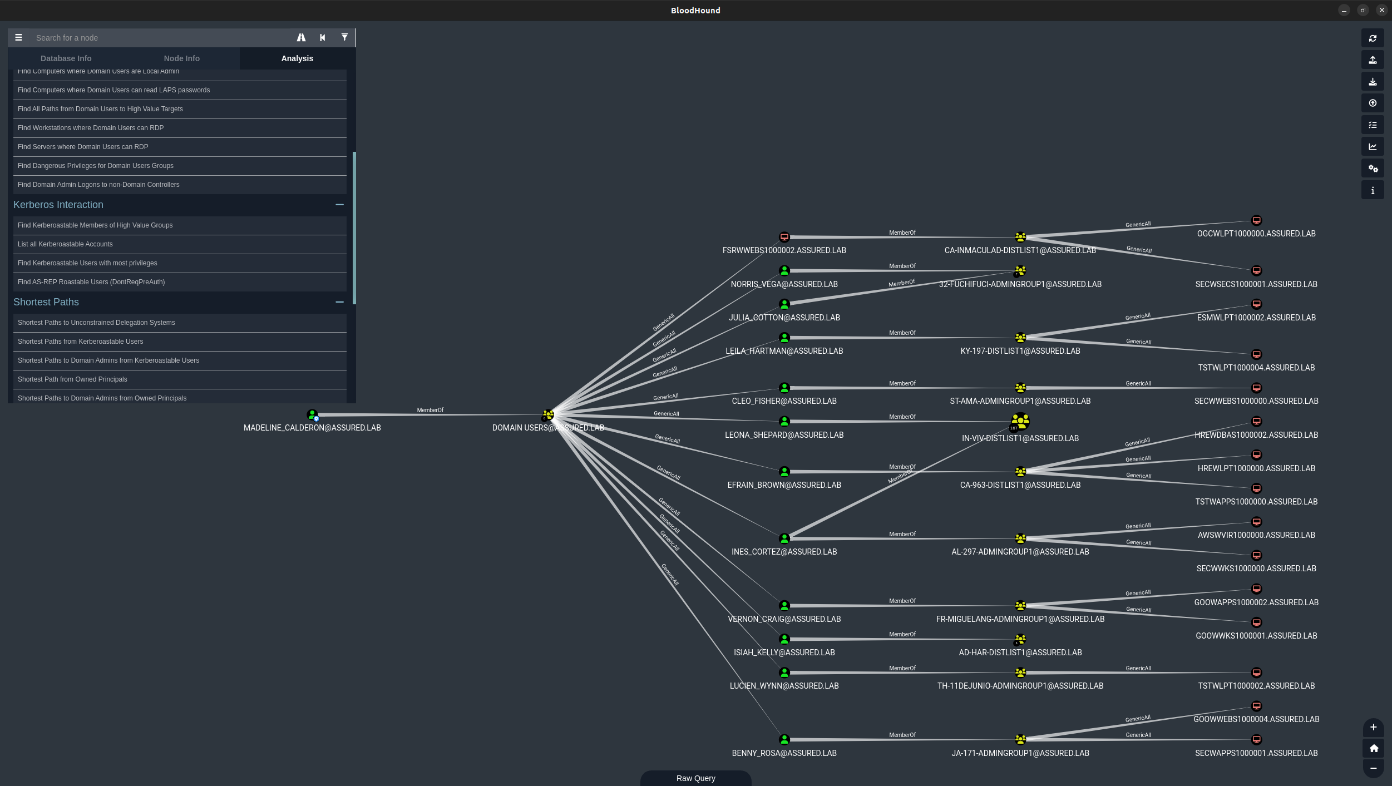View upload status via the checklist icon
1392x786 pixels.
1373,125
